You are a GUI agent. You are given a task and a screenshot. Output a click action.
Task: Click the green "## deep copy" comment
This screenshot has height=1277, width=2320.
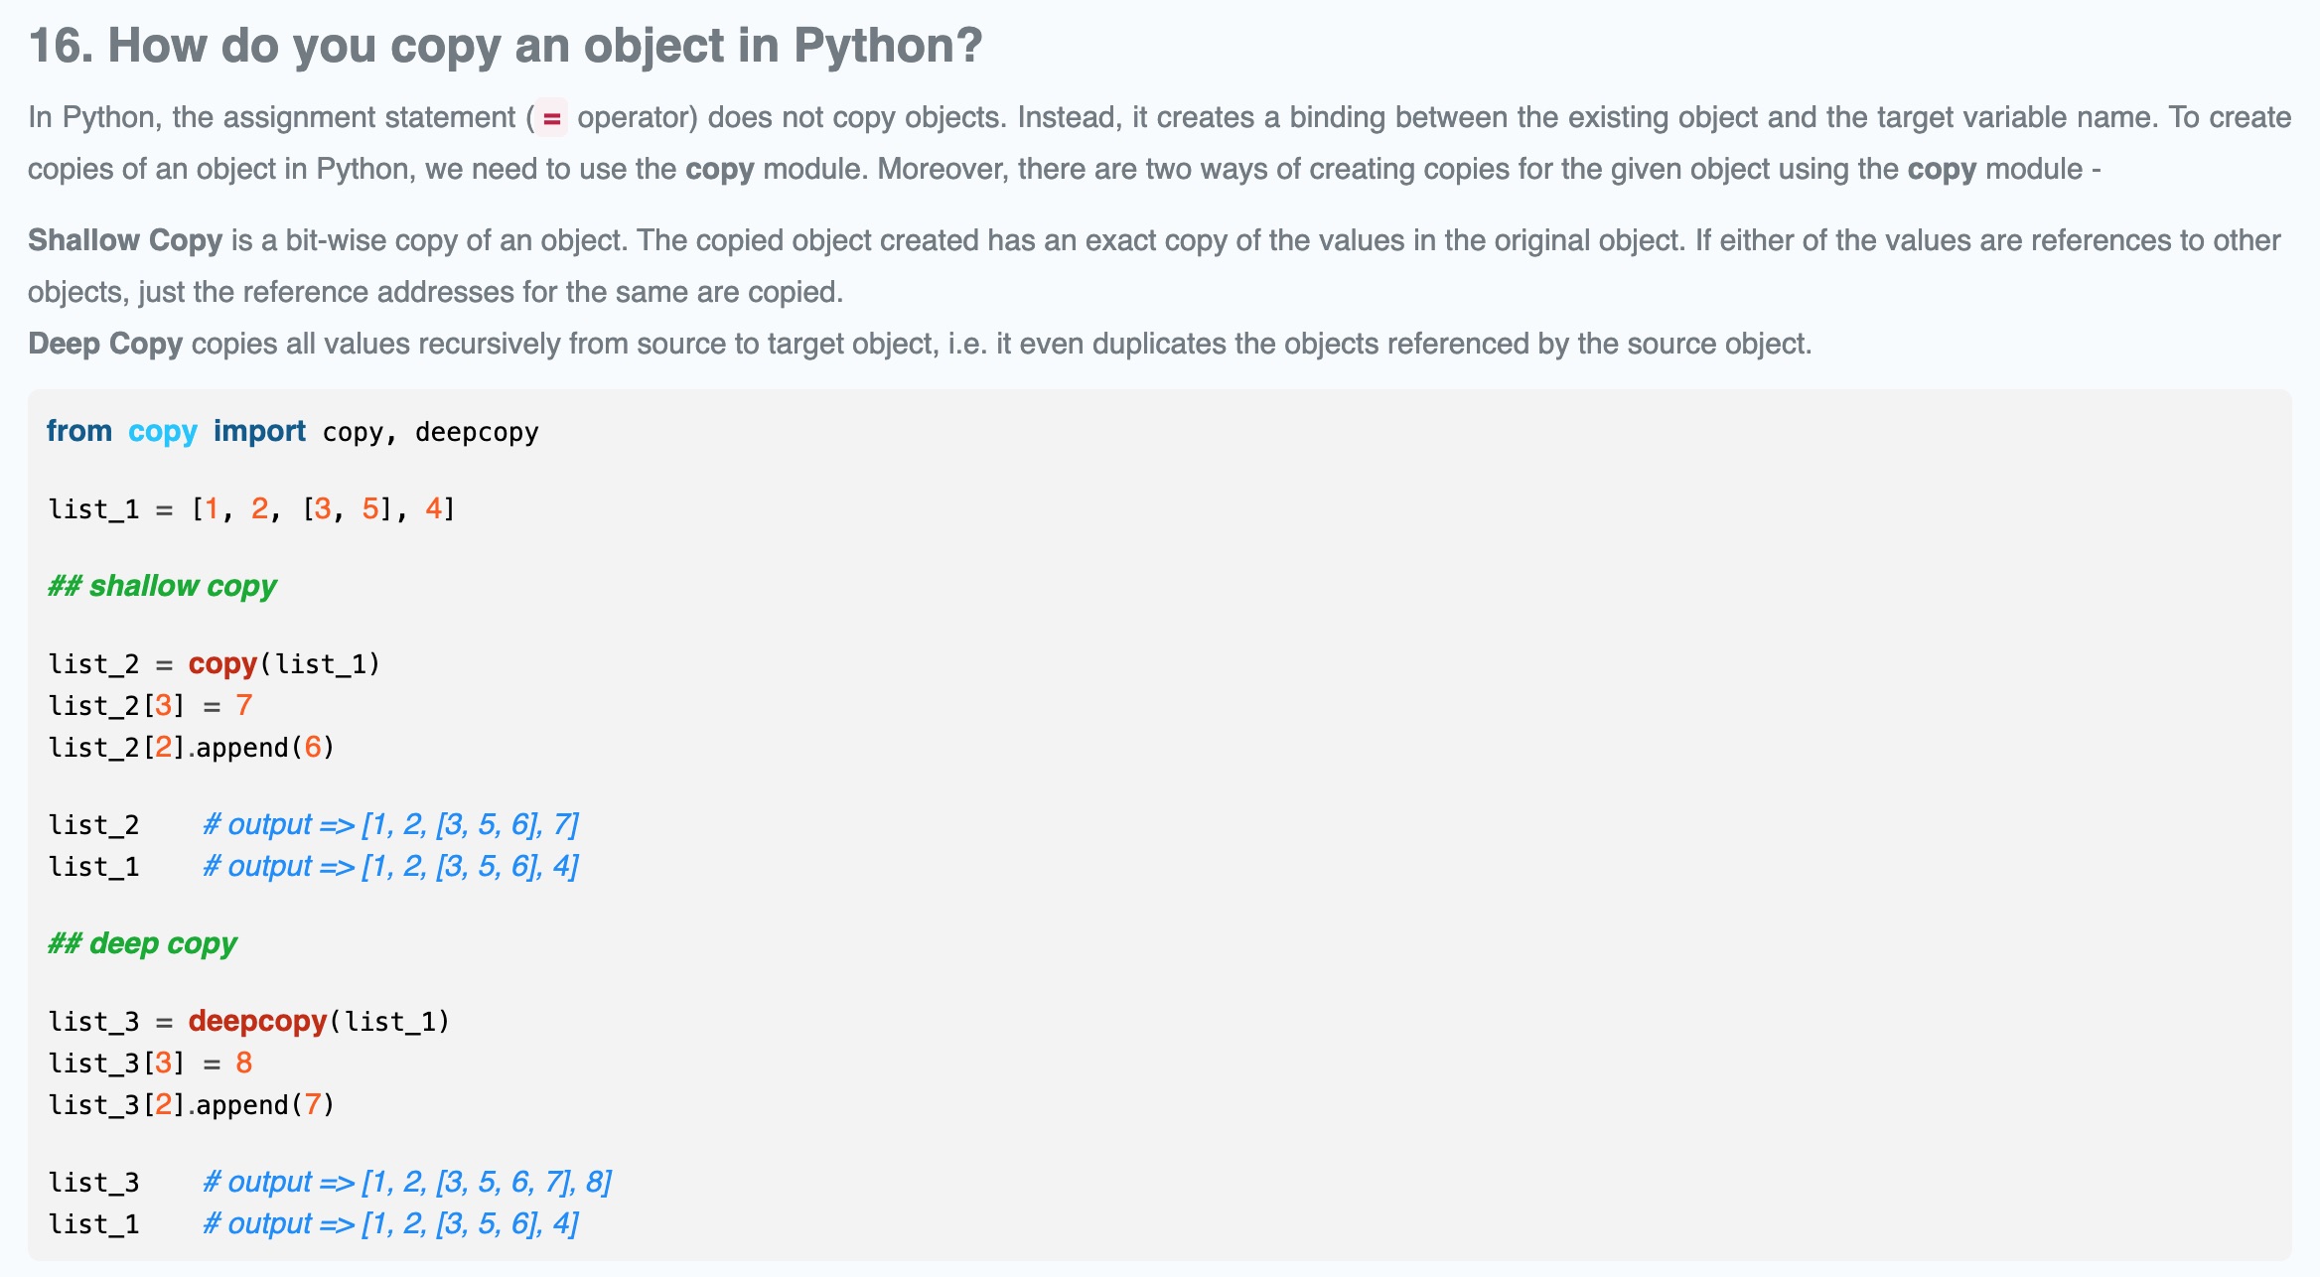(142, 943)
